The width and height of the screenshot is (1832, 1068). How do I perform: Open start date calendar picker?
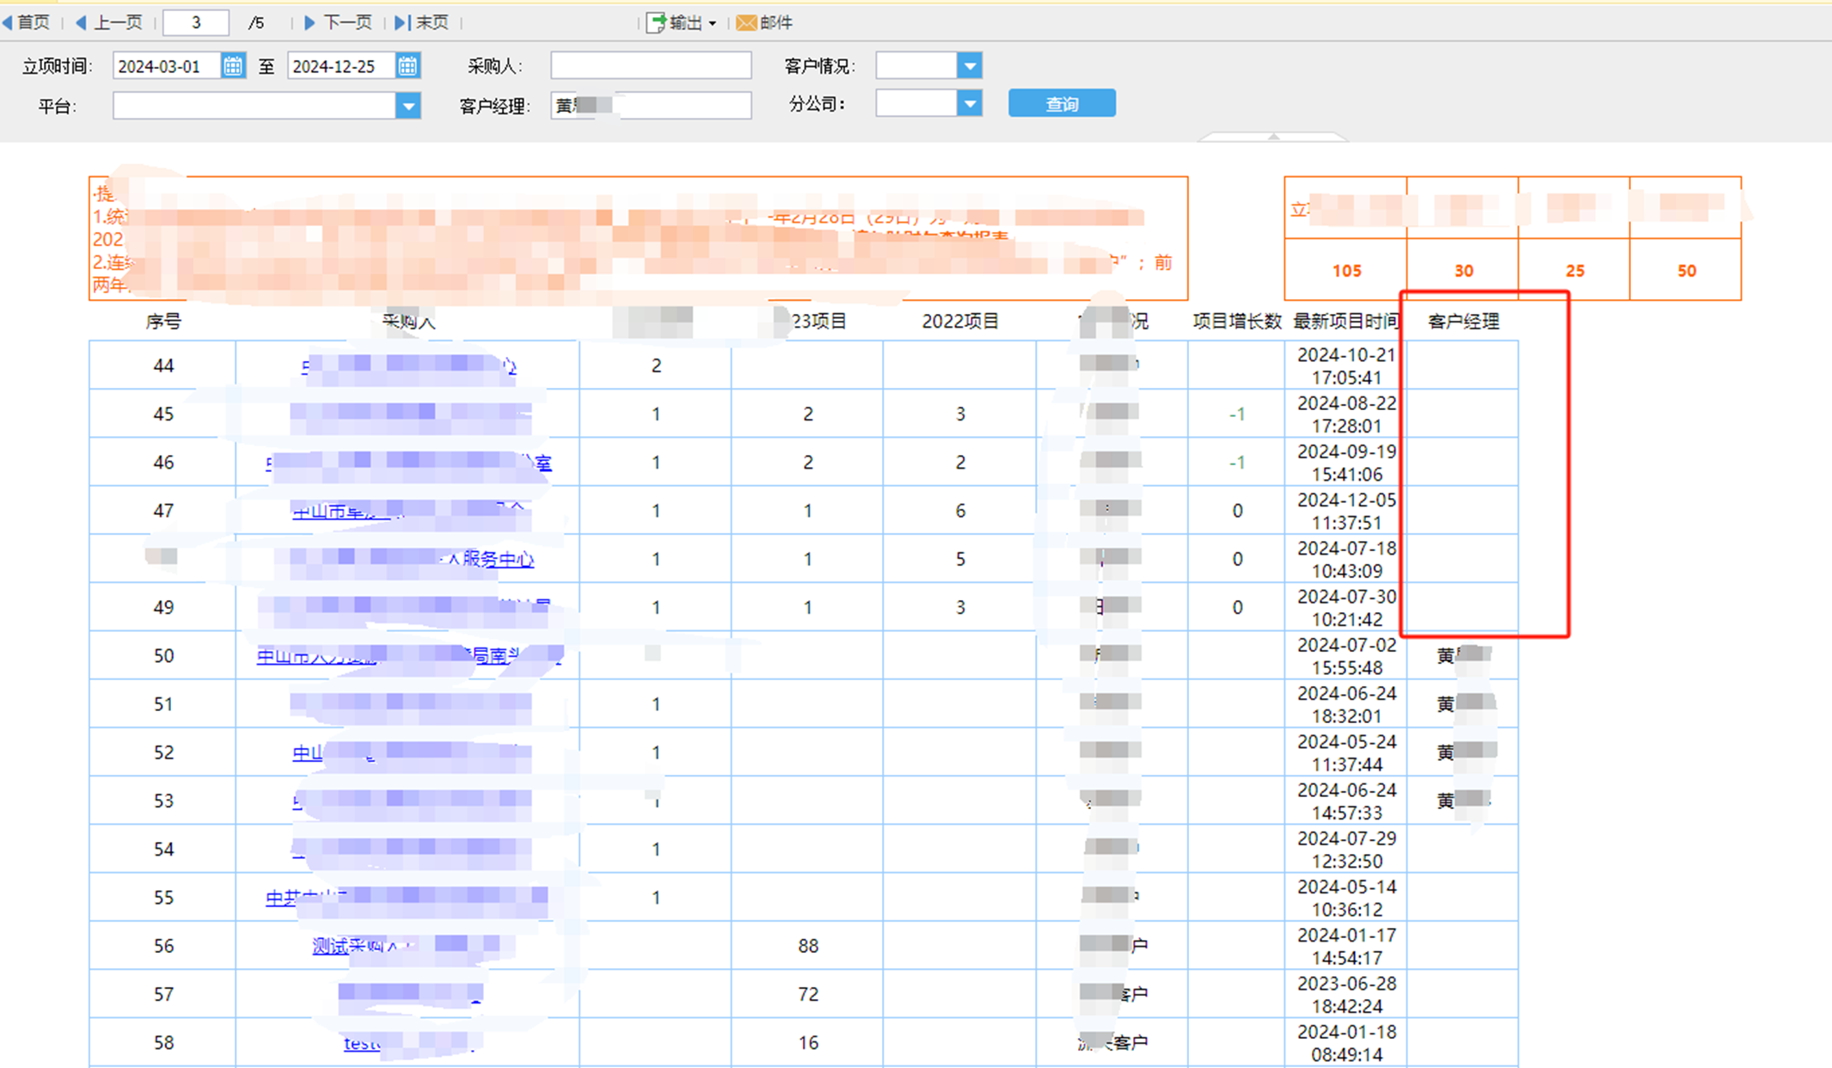pos(233,66)
